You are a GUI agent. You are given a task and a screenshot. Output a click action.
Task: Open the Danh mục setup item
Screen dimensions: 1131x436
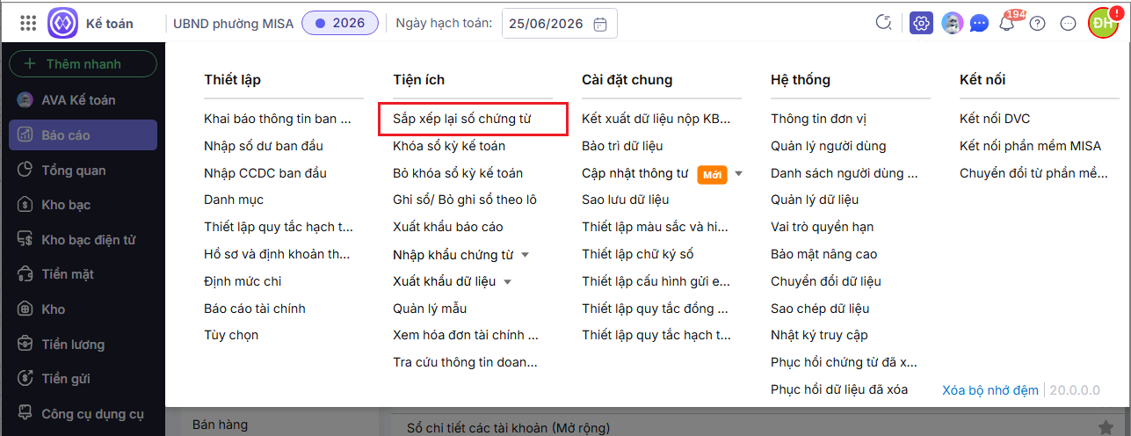pyautogui.click(x=234, y=200)
